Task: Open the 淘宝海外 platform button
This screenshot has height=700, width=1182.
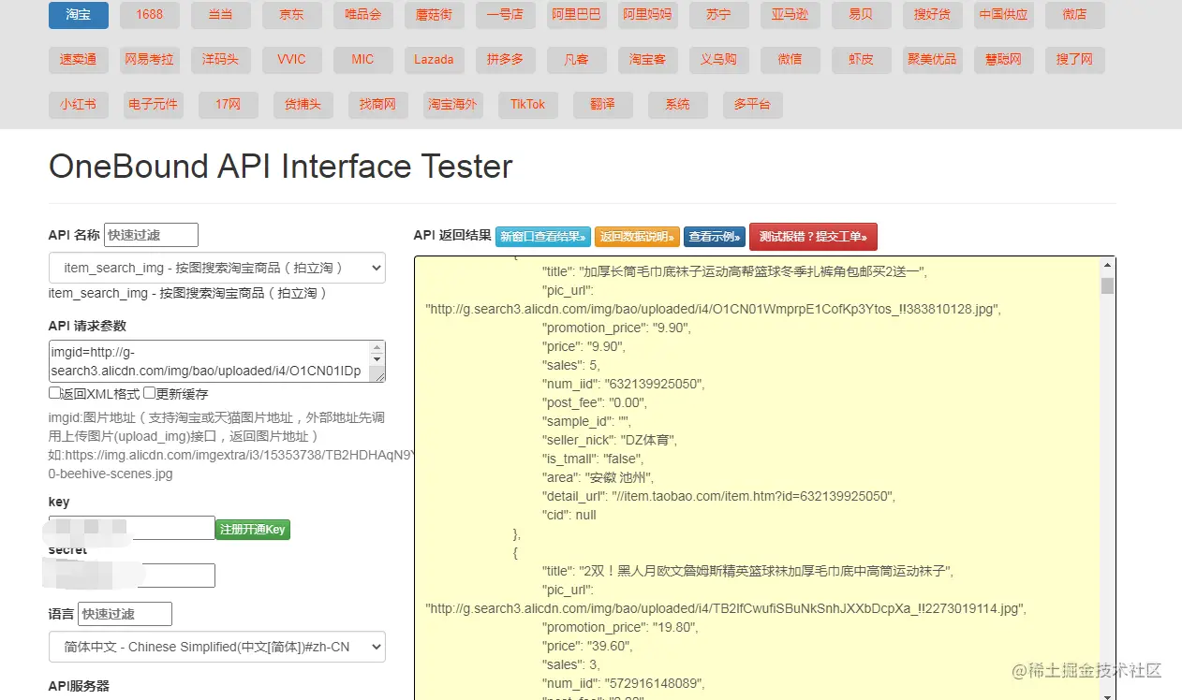Action: (x=453, y=105)
